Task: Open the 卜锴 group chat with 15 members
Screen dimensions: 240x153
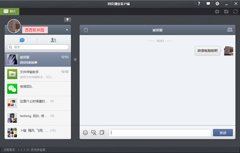Action: click(x=38, y=132)
